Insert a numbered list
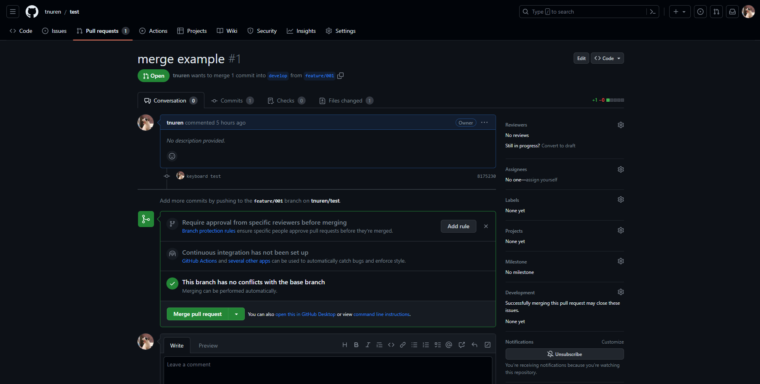 426,345
